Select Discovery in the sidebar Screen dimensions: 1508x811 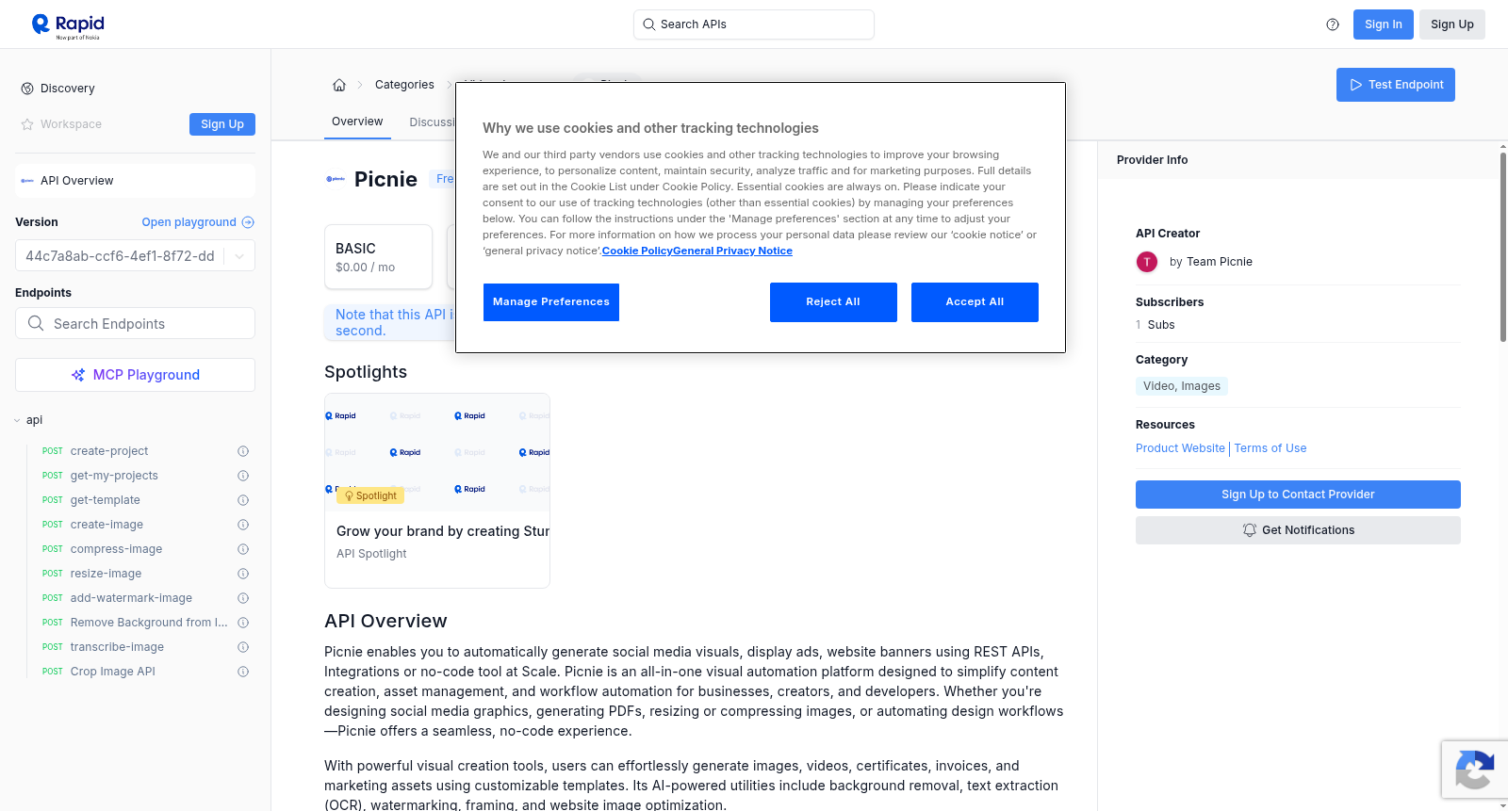tap(68, 89)
